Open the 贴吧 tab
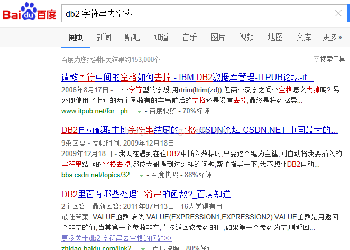 [x=132, y=37]
